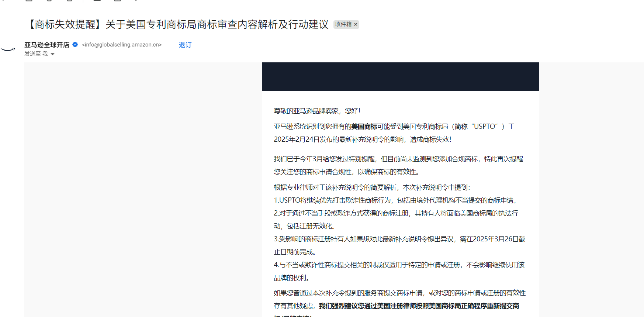644x317 pixels.
Task: Click the line starting 我们已于今年3月
Action: pos(398,159)
